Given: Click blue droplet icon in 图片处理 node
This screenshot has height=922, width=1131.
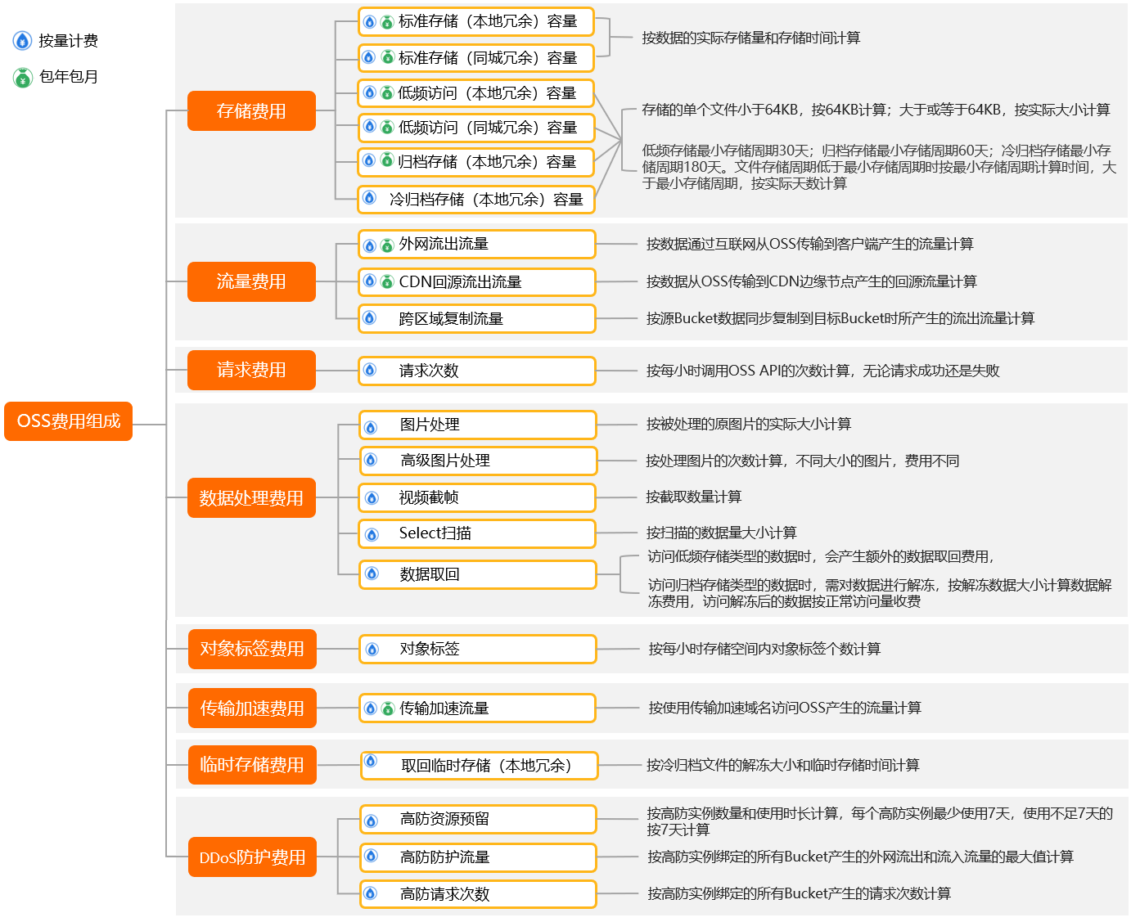Looking at the screenshot, I should (x=371, y=427).
